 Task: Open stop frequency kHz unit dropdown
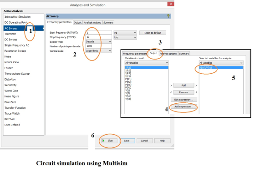click(125, 37)
